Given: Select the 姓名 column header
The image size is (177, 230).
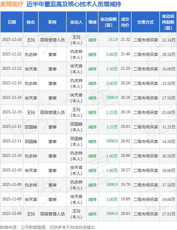Looking at the screenshot, I should click(31, 22).
